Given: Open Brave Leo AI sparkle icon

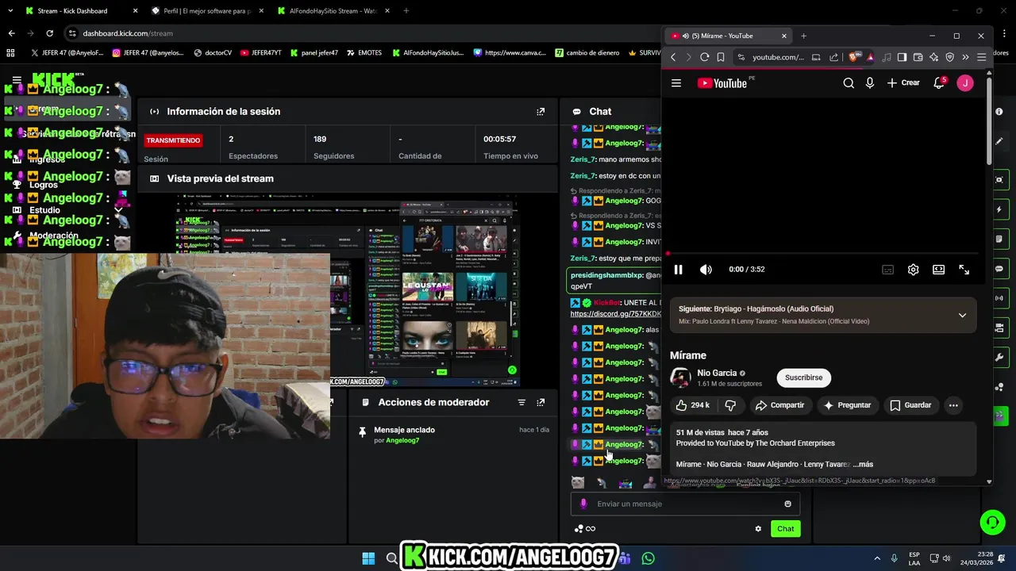Looking at the screenshot, I should click(933, 57).
